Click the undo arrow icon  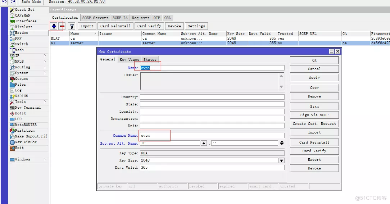click(x=4, y=2)
